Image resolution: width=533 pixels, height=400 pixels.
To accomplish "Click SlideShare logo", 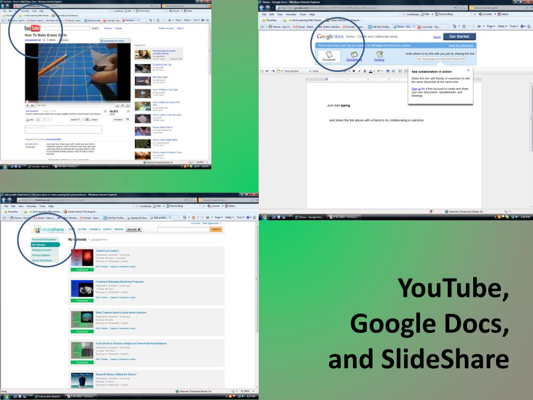I will pos(49,230).
